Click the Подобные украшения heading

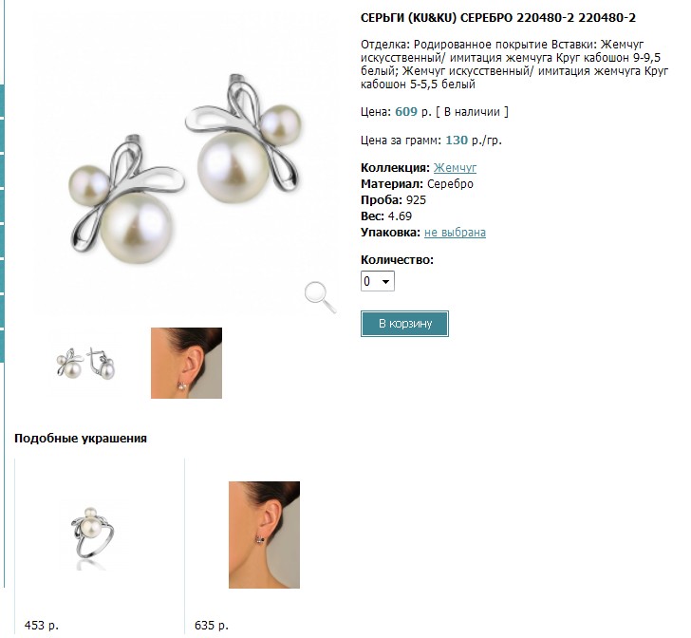[x=81, y=439]
